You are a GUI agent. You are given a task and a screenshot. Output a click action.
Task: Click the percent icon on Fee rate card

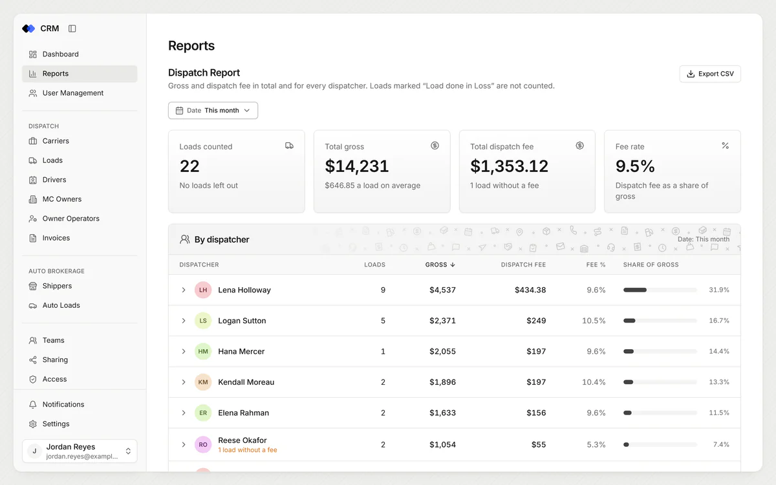pyautogui.click(x=725, y=145)
